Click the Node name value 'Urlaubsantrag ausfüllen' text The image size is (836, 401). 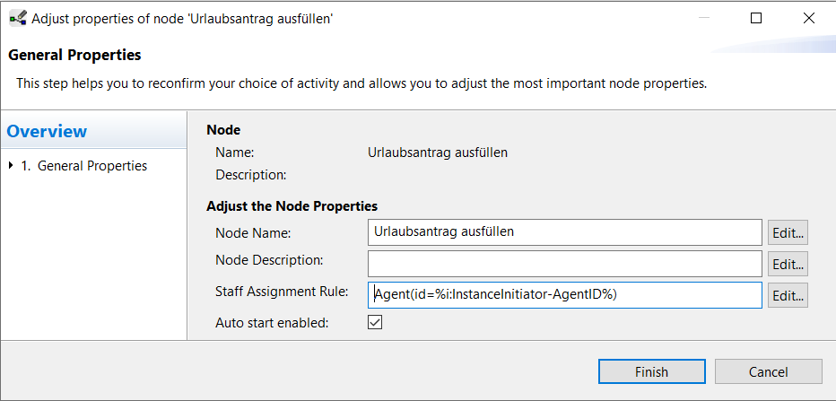pyautogui.click(x=438, y=153)
